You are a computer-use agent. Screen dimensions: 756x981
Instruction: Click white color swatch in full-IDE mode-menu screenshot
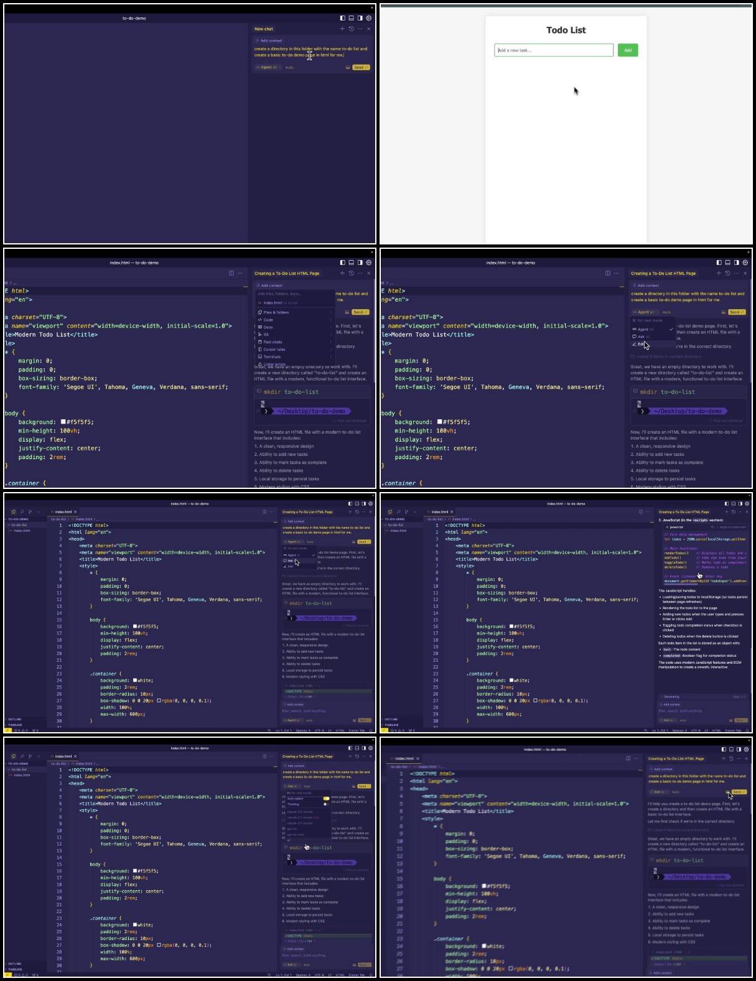(136, 681)
